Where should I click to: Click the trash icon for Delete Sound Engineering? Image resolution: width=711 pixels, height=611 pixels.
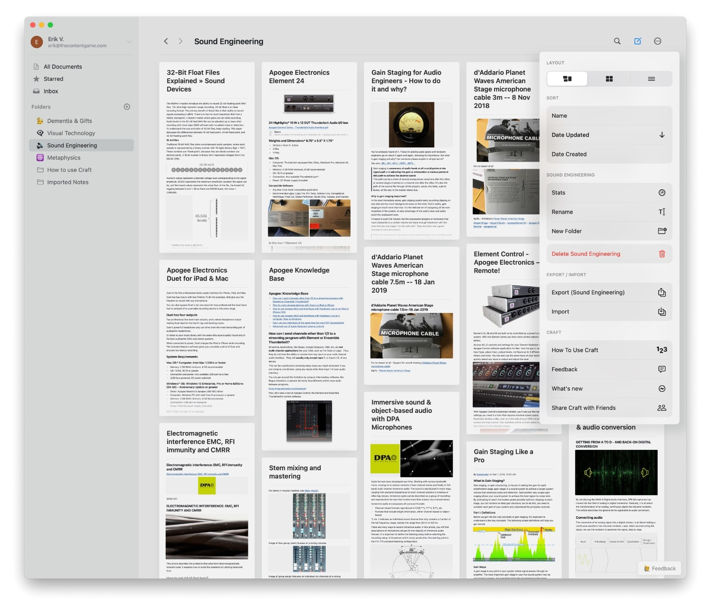click(662, 254)
